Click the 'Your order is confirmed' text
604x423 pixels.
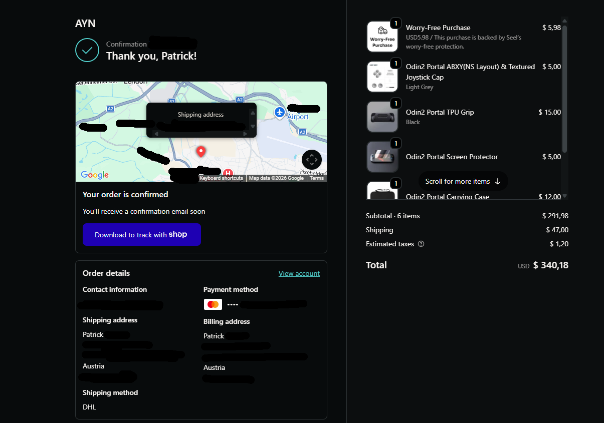coord(125,194)
